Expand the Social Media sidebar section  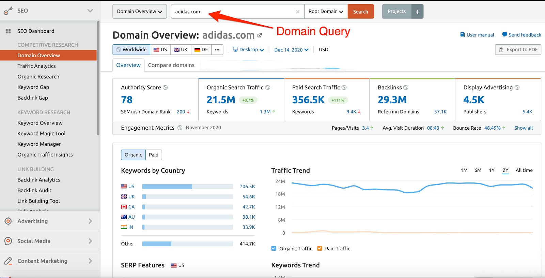(x=90, y=241)
